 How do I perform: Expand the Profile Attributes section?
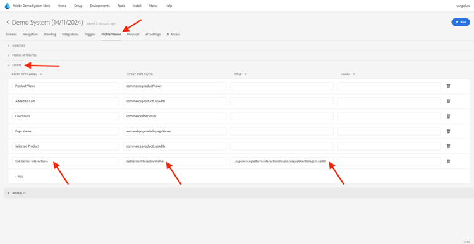click(x=8, y=55)
